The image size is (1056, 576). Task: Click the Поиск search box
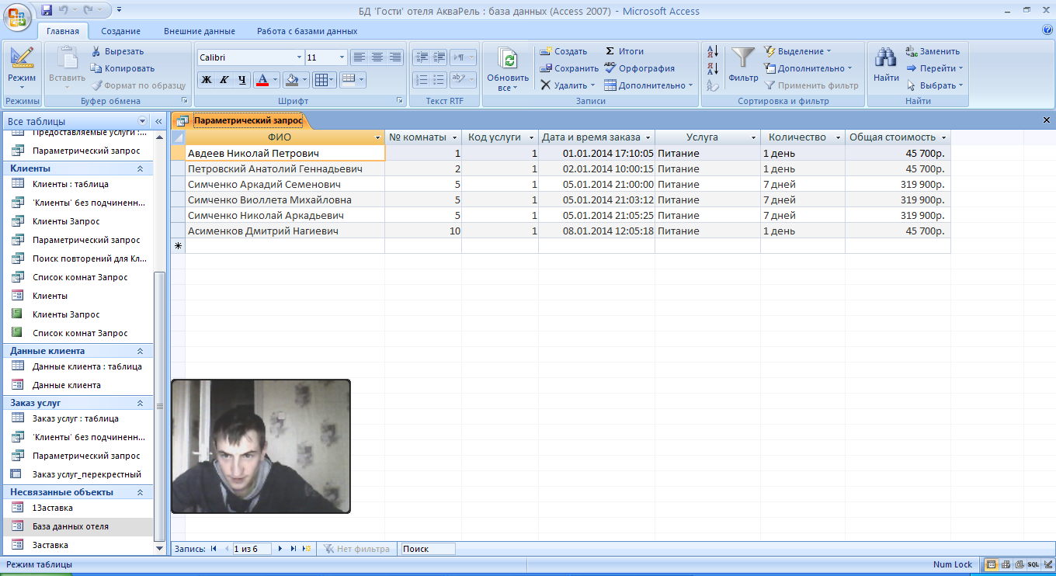click(428, 549)
